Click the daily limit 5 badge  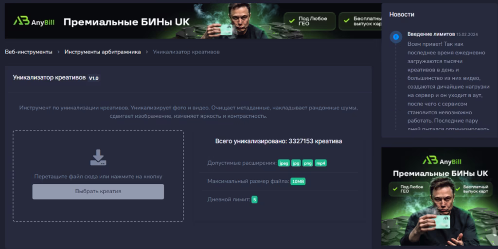pyautogui.click(x=254, y=199)
